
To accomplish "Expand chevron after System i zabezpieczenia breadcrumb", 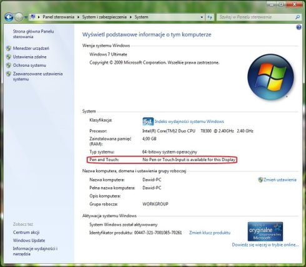I will 131,17.
